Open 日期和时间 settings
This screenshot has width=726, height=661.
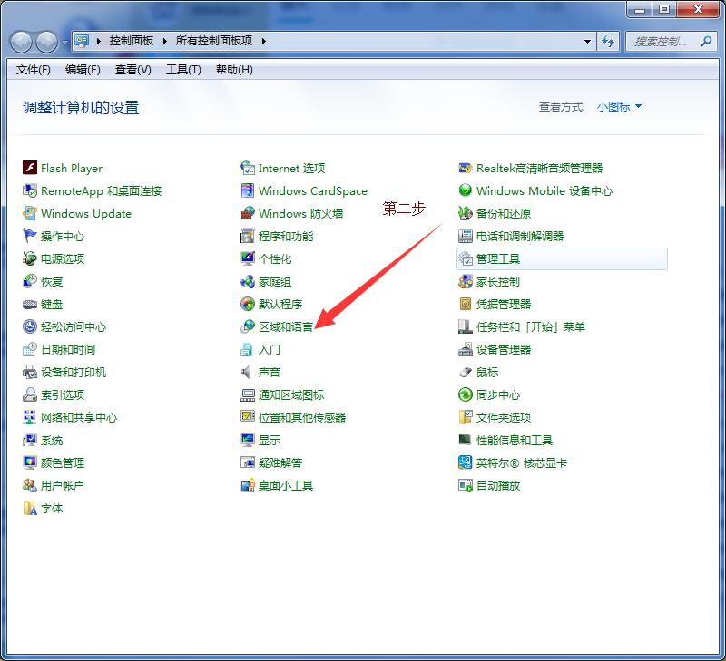coord(71,349)
